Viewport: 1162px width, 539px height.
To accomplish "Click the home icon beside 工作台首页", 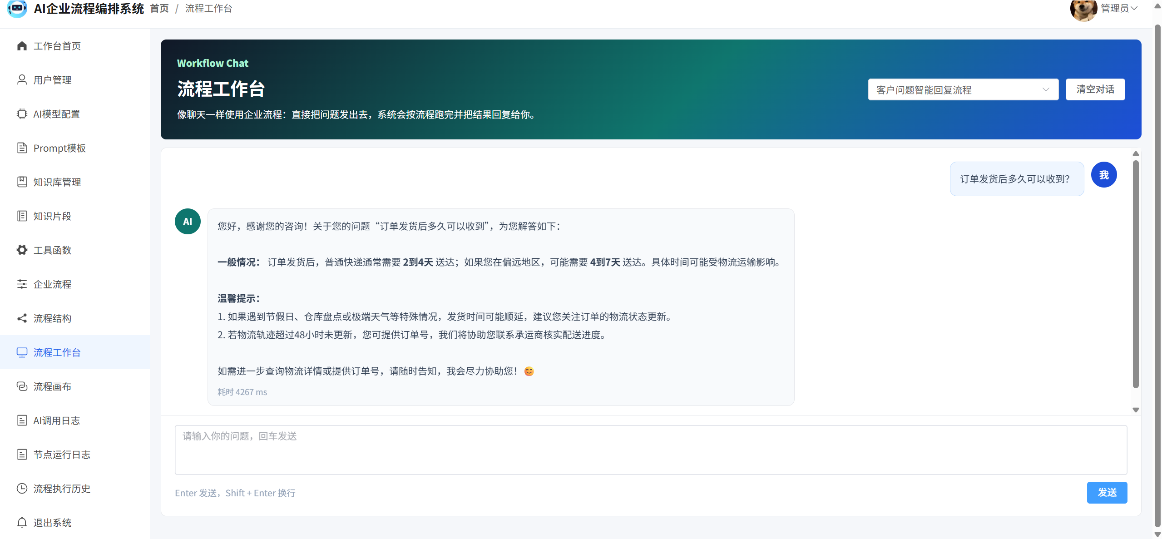I will [x=22, y=46].
